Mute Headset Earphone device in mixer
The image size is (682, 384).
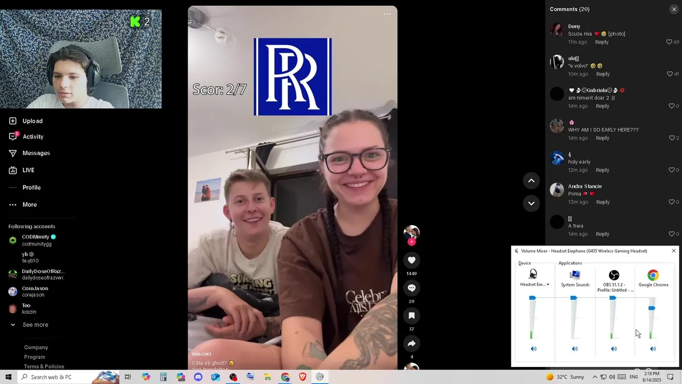click(x=533, y=349)
